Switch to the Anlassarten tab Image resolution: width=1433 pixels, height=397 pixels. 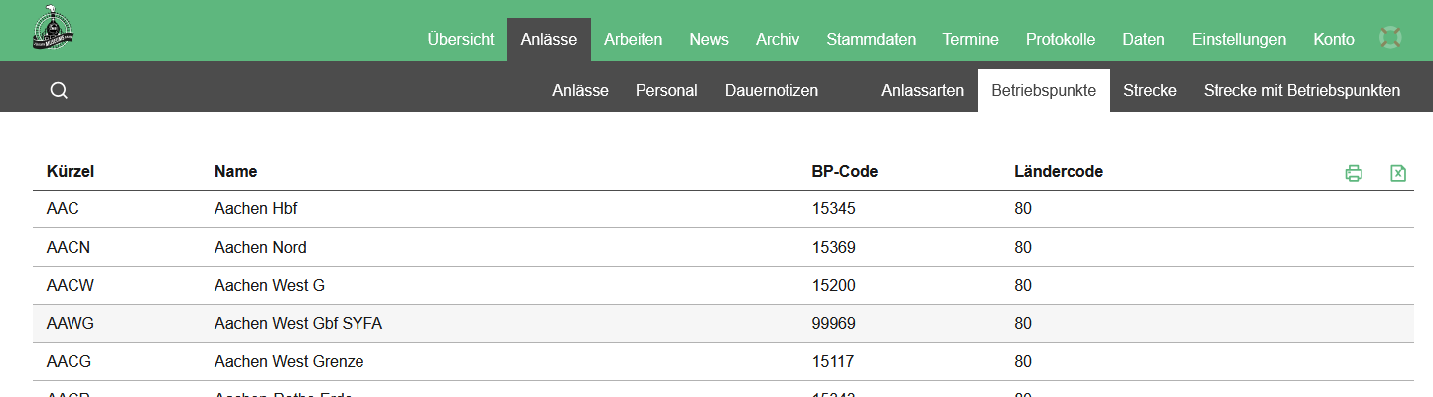pos(923,91)
